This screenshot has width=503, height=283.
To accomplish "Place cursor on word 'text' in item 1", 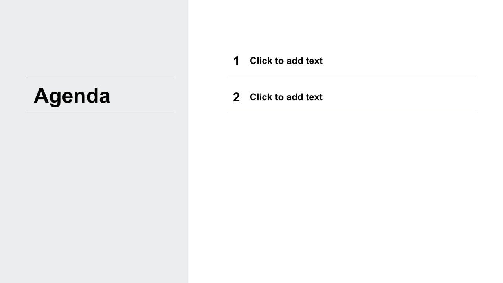I will coord(314,61).
